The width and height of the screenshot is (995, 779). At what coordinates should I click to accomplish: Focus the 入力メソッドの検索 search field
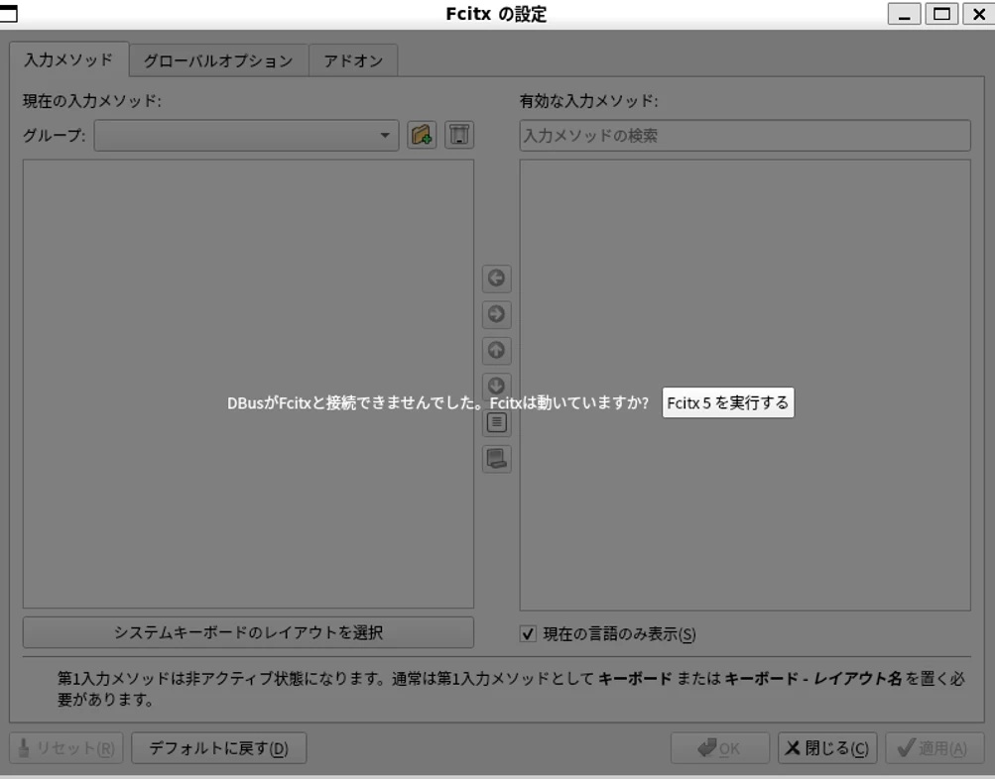pyautogui.click(x=745, y=136)
